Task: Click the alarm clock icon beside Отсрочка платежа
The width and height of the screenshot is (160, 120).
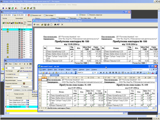Action: pos(24,84)
